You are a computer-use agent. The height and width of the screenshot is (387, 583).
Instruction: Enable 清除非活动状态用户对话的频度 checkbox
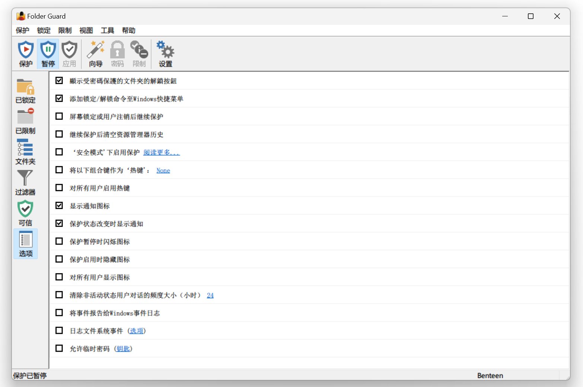click(59, 294)
